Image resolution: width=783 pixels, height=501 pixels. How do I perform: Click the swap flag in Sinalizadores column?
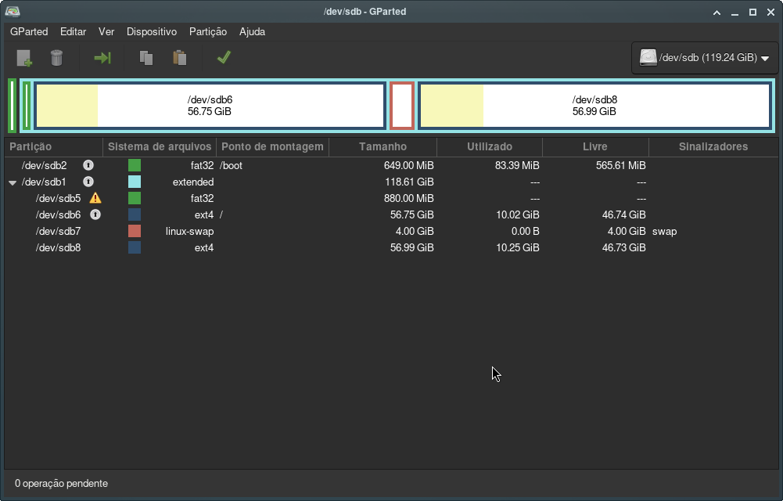click(665, 231)
